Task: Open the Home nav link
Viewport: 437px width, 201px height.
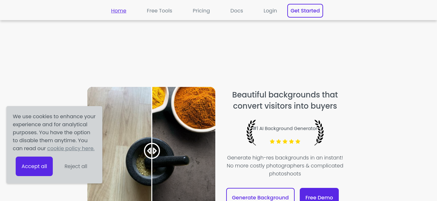Action: (x=119, y=11)
